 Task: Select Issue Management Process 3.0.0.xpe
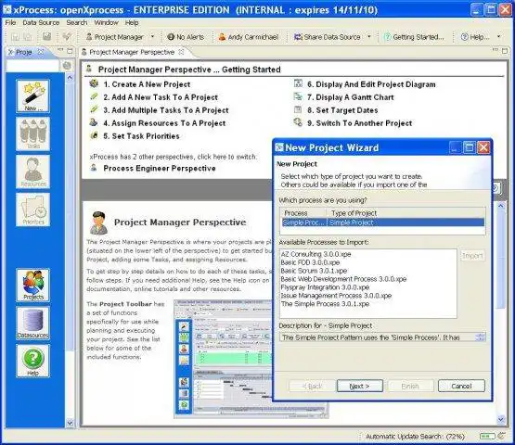click(x=336, y=296)
